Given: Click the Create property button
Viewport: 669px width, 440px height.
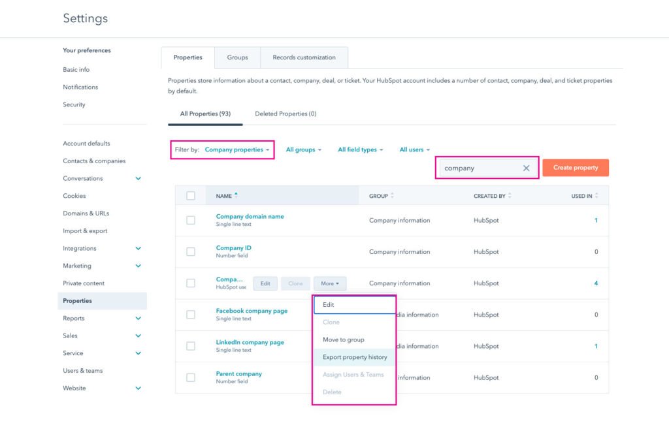Looking at the screenshot, I should (575, 167).
